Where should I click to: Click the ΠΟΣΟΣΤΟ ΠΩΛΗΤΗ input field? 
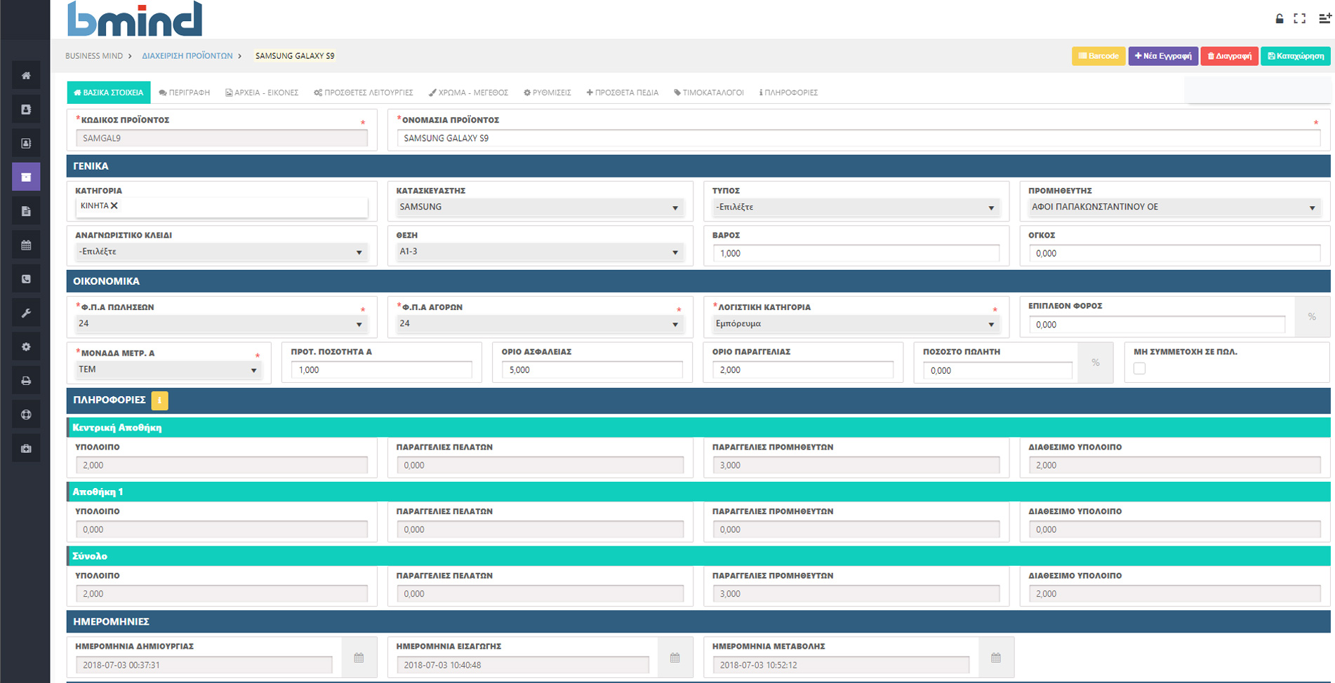pos(997,370)
